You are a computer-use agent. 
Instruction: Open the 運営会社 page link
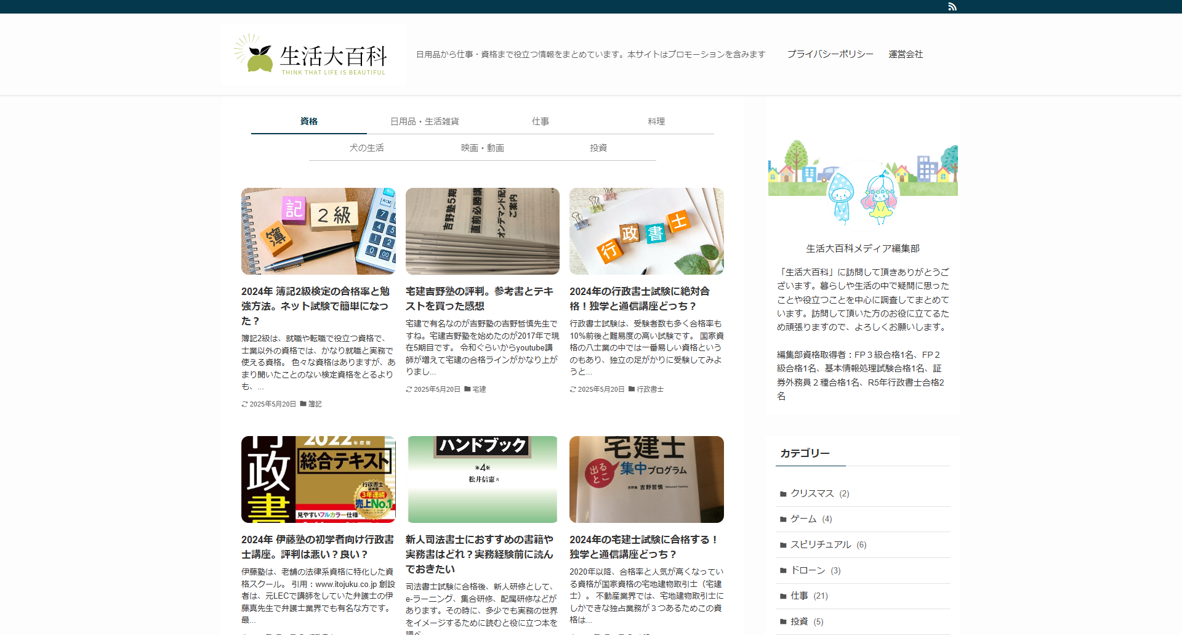(906, 54)
